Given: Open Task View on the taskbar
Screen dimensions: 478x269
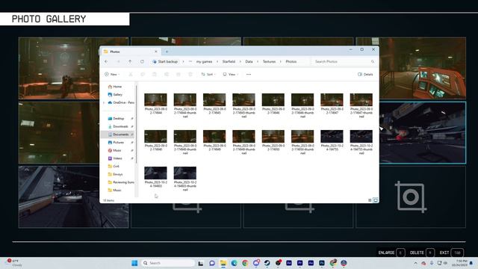Looking at the screenshot, I should pyautogui.click(x=201, y=263).
